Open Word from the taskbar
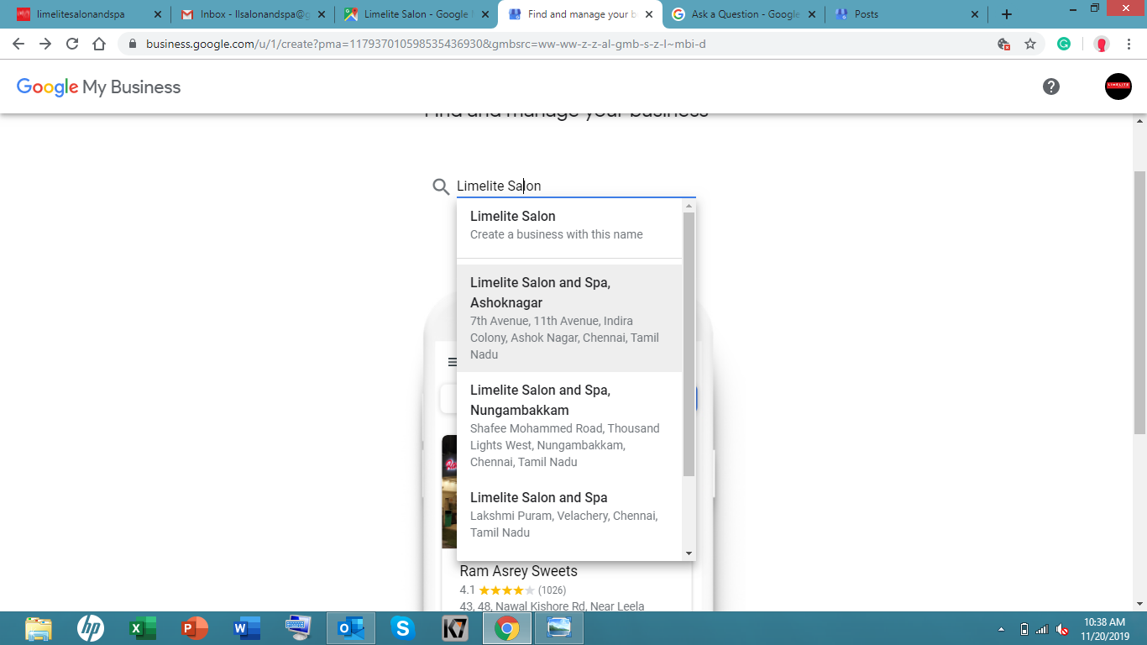Screen dimensions: 1147x645 (247, 628)
